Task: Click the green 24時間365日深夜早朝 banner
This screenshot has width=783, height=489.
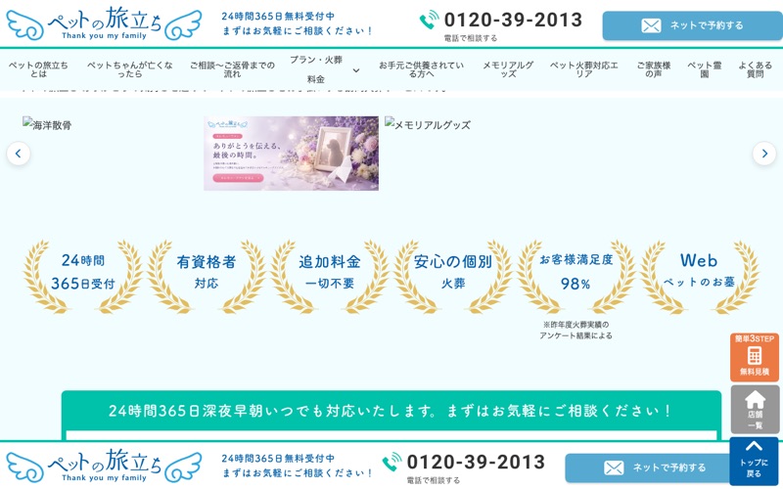Action: coord(391,411)
